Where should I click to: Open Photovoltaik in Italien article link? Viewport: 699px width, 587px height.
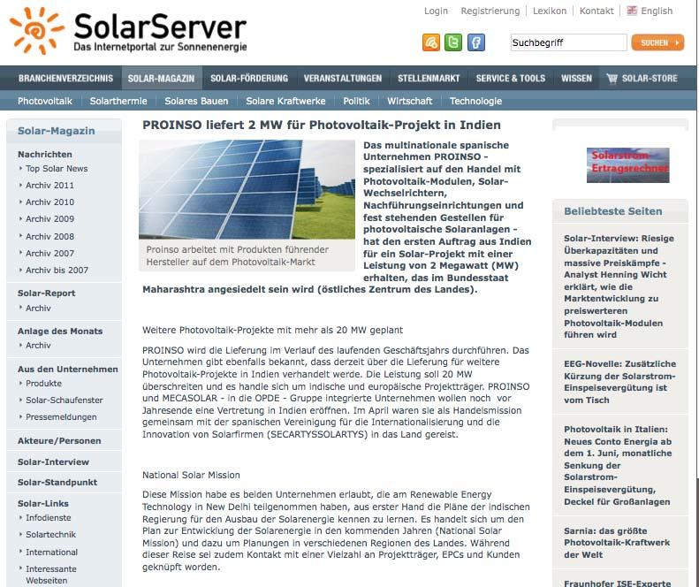click(618, 466)
